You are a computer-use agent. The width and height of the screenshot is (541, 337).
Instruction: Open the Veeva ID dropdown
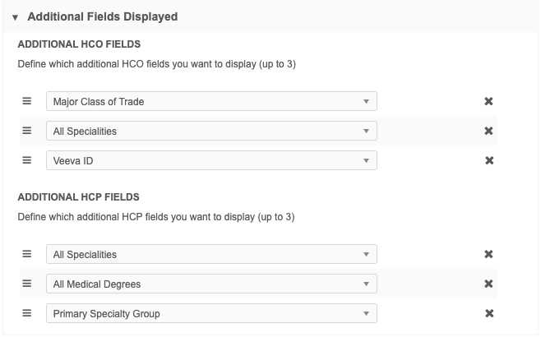pyautogui.click(x=211, y=160)
